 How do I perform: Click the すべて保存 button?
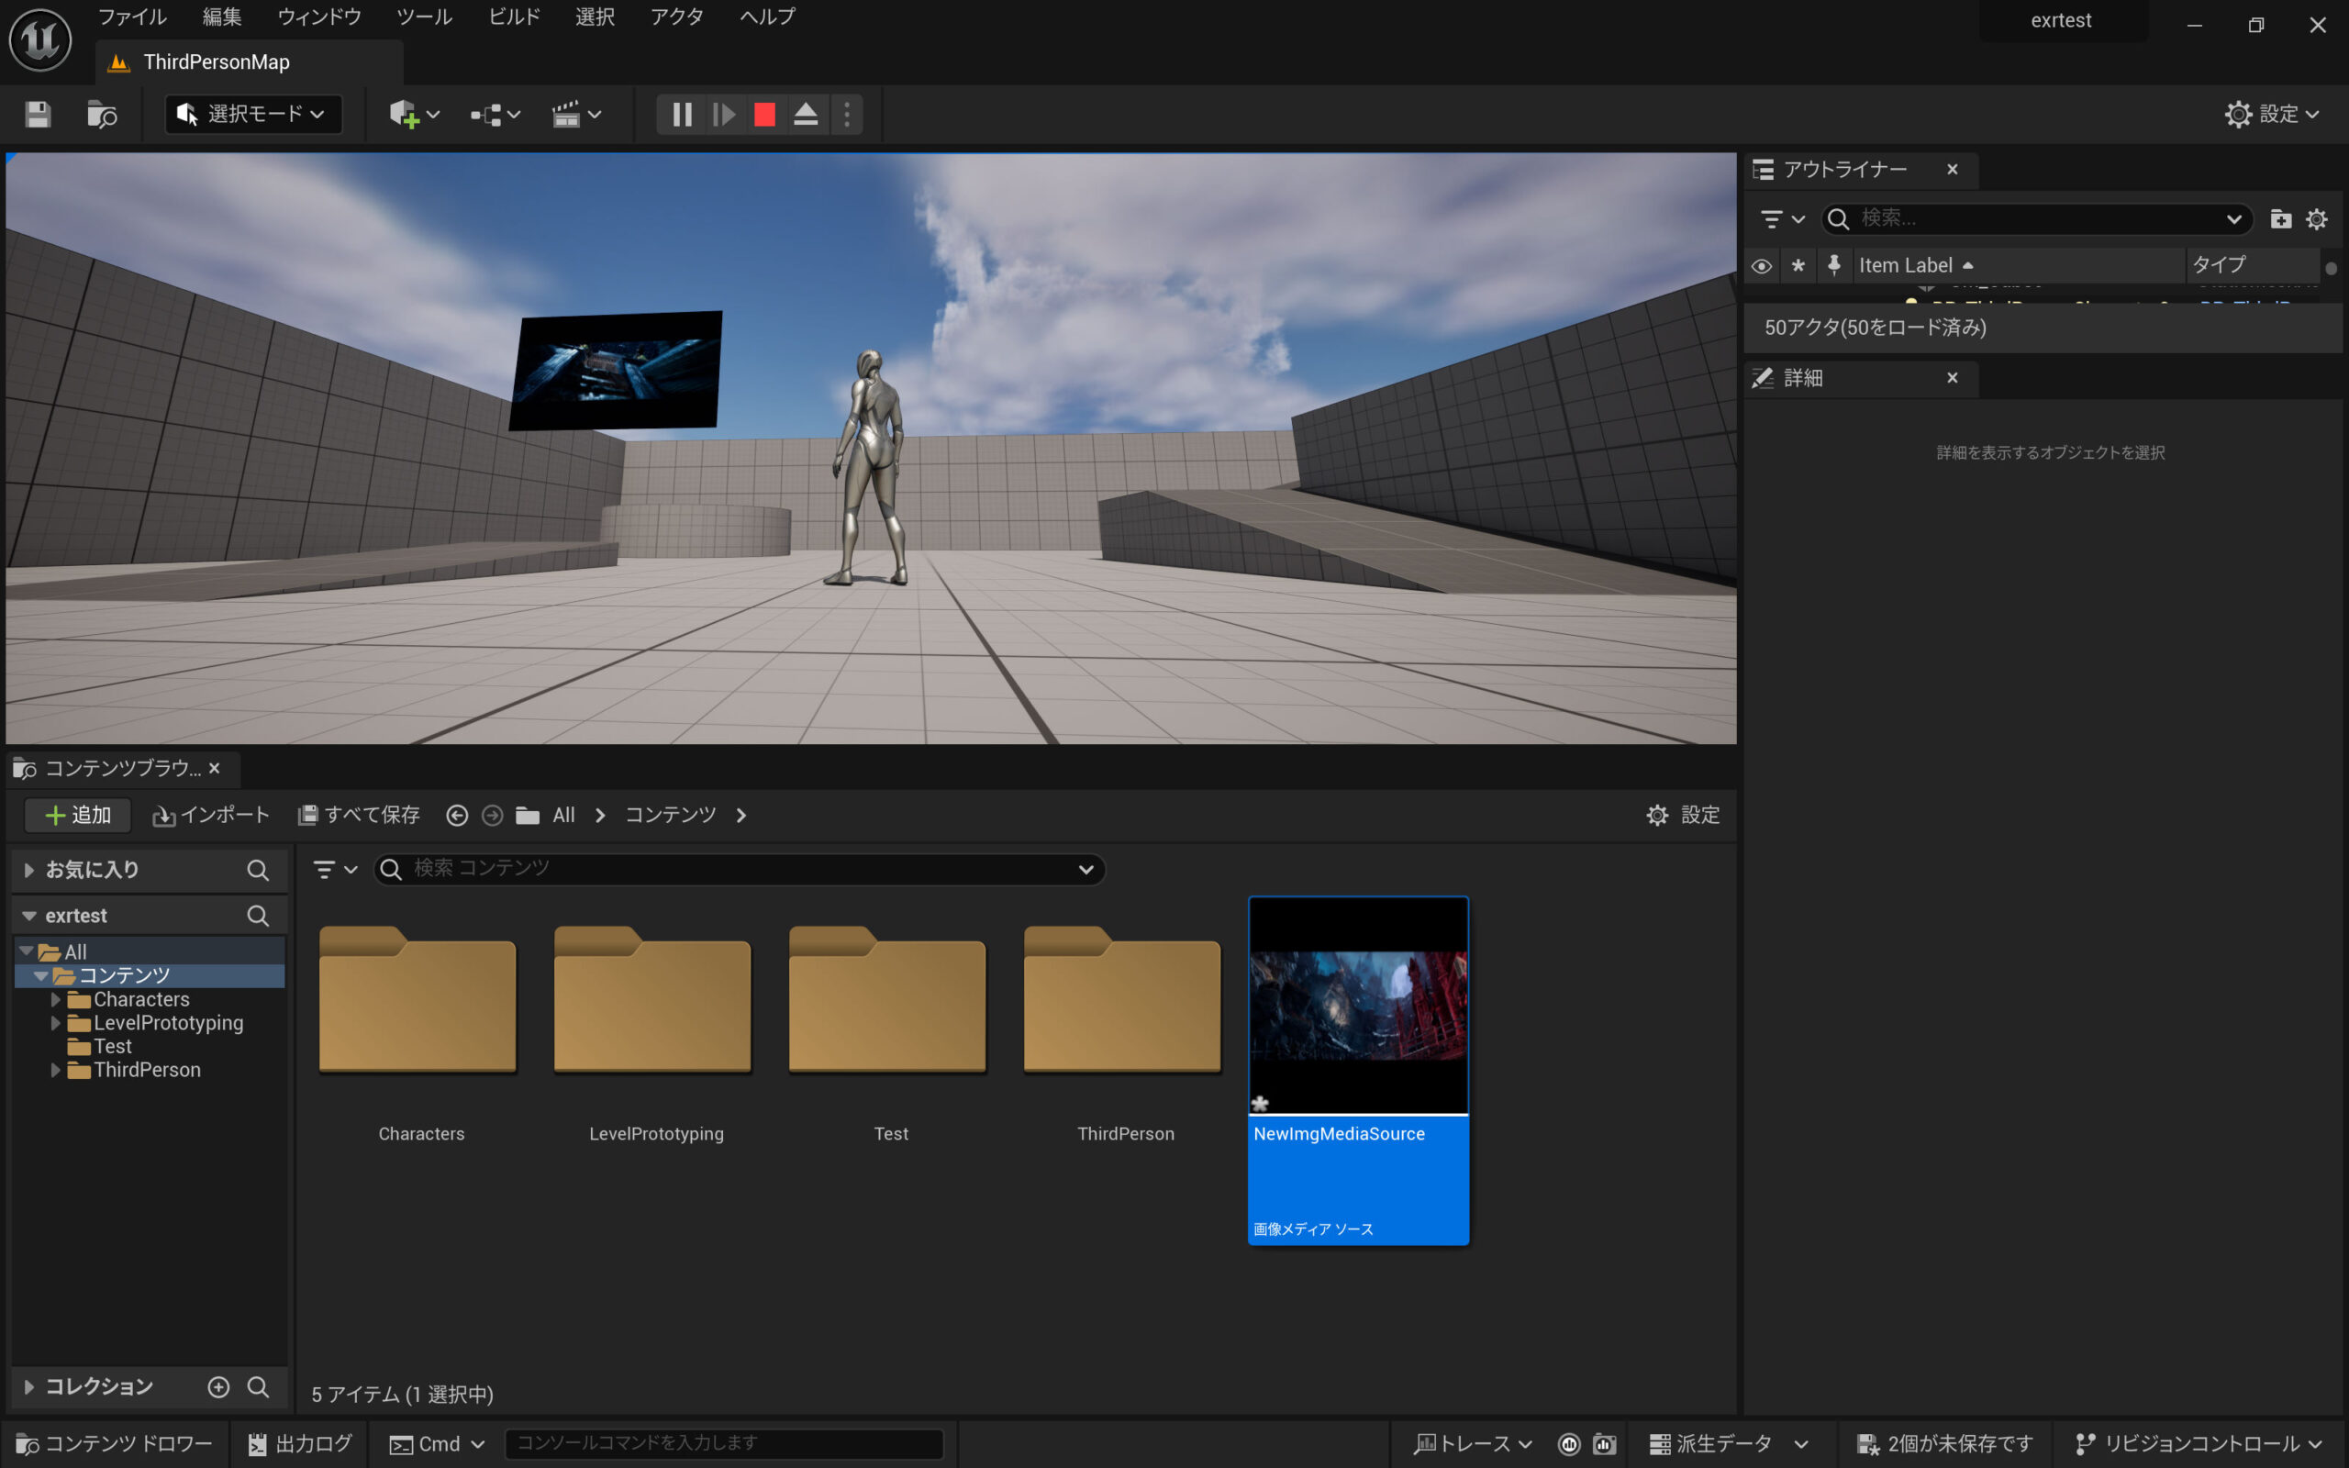[x=359, y=816]
